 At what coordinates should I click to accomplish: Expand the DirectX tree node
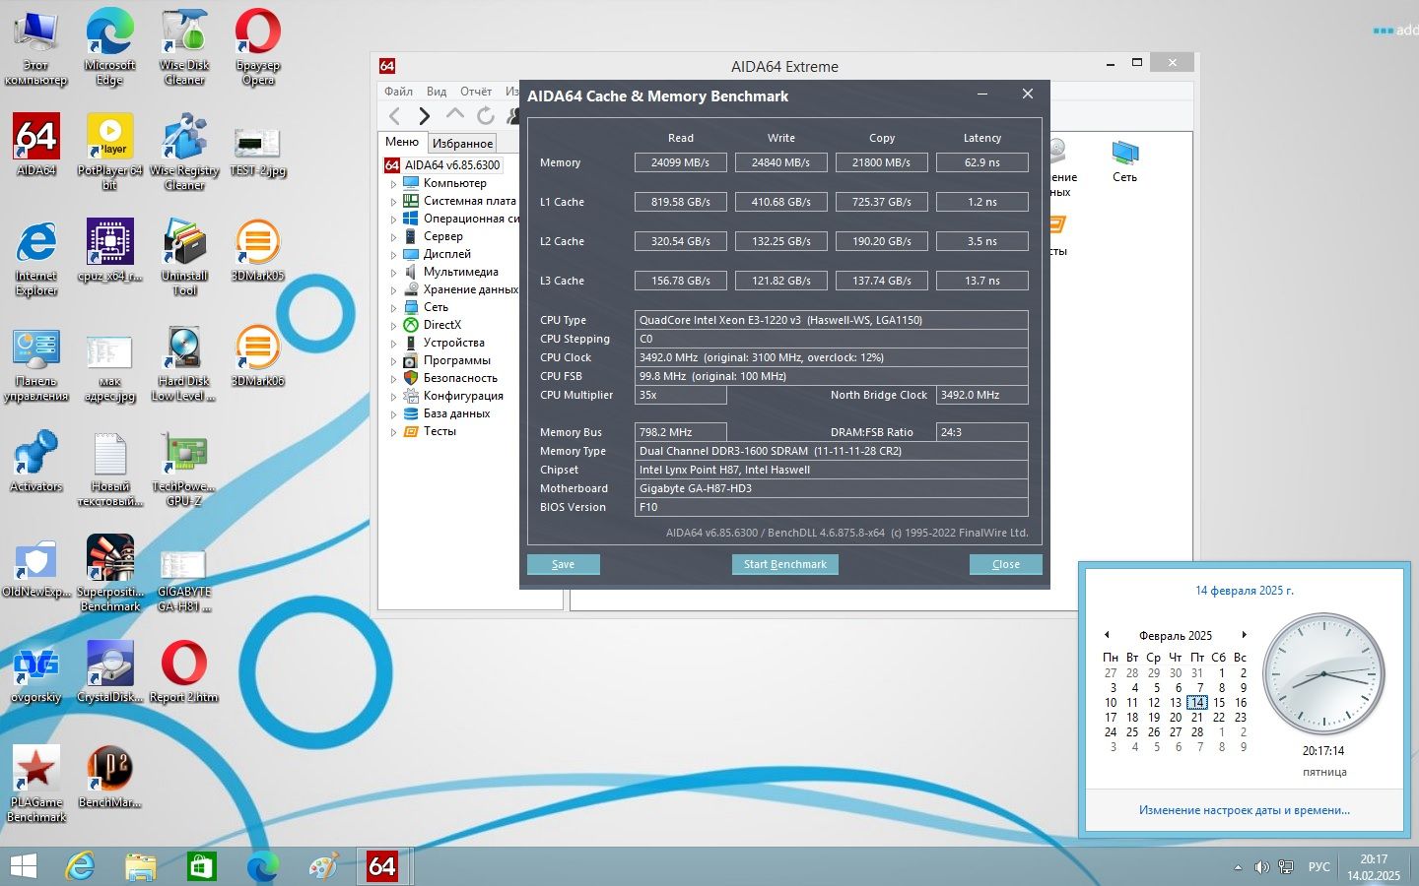click(393, 325)
